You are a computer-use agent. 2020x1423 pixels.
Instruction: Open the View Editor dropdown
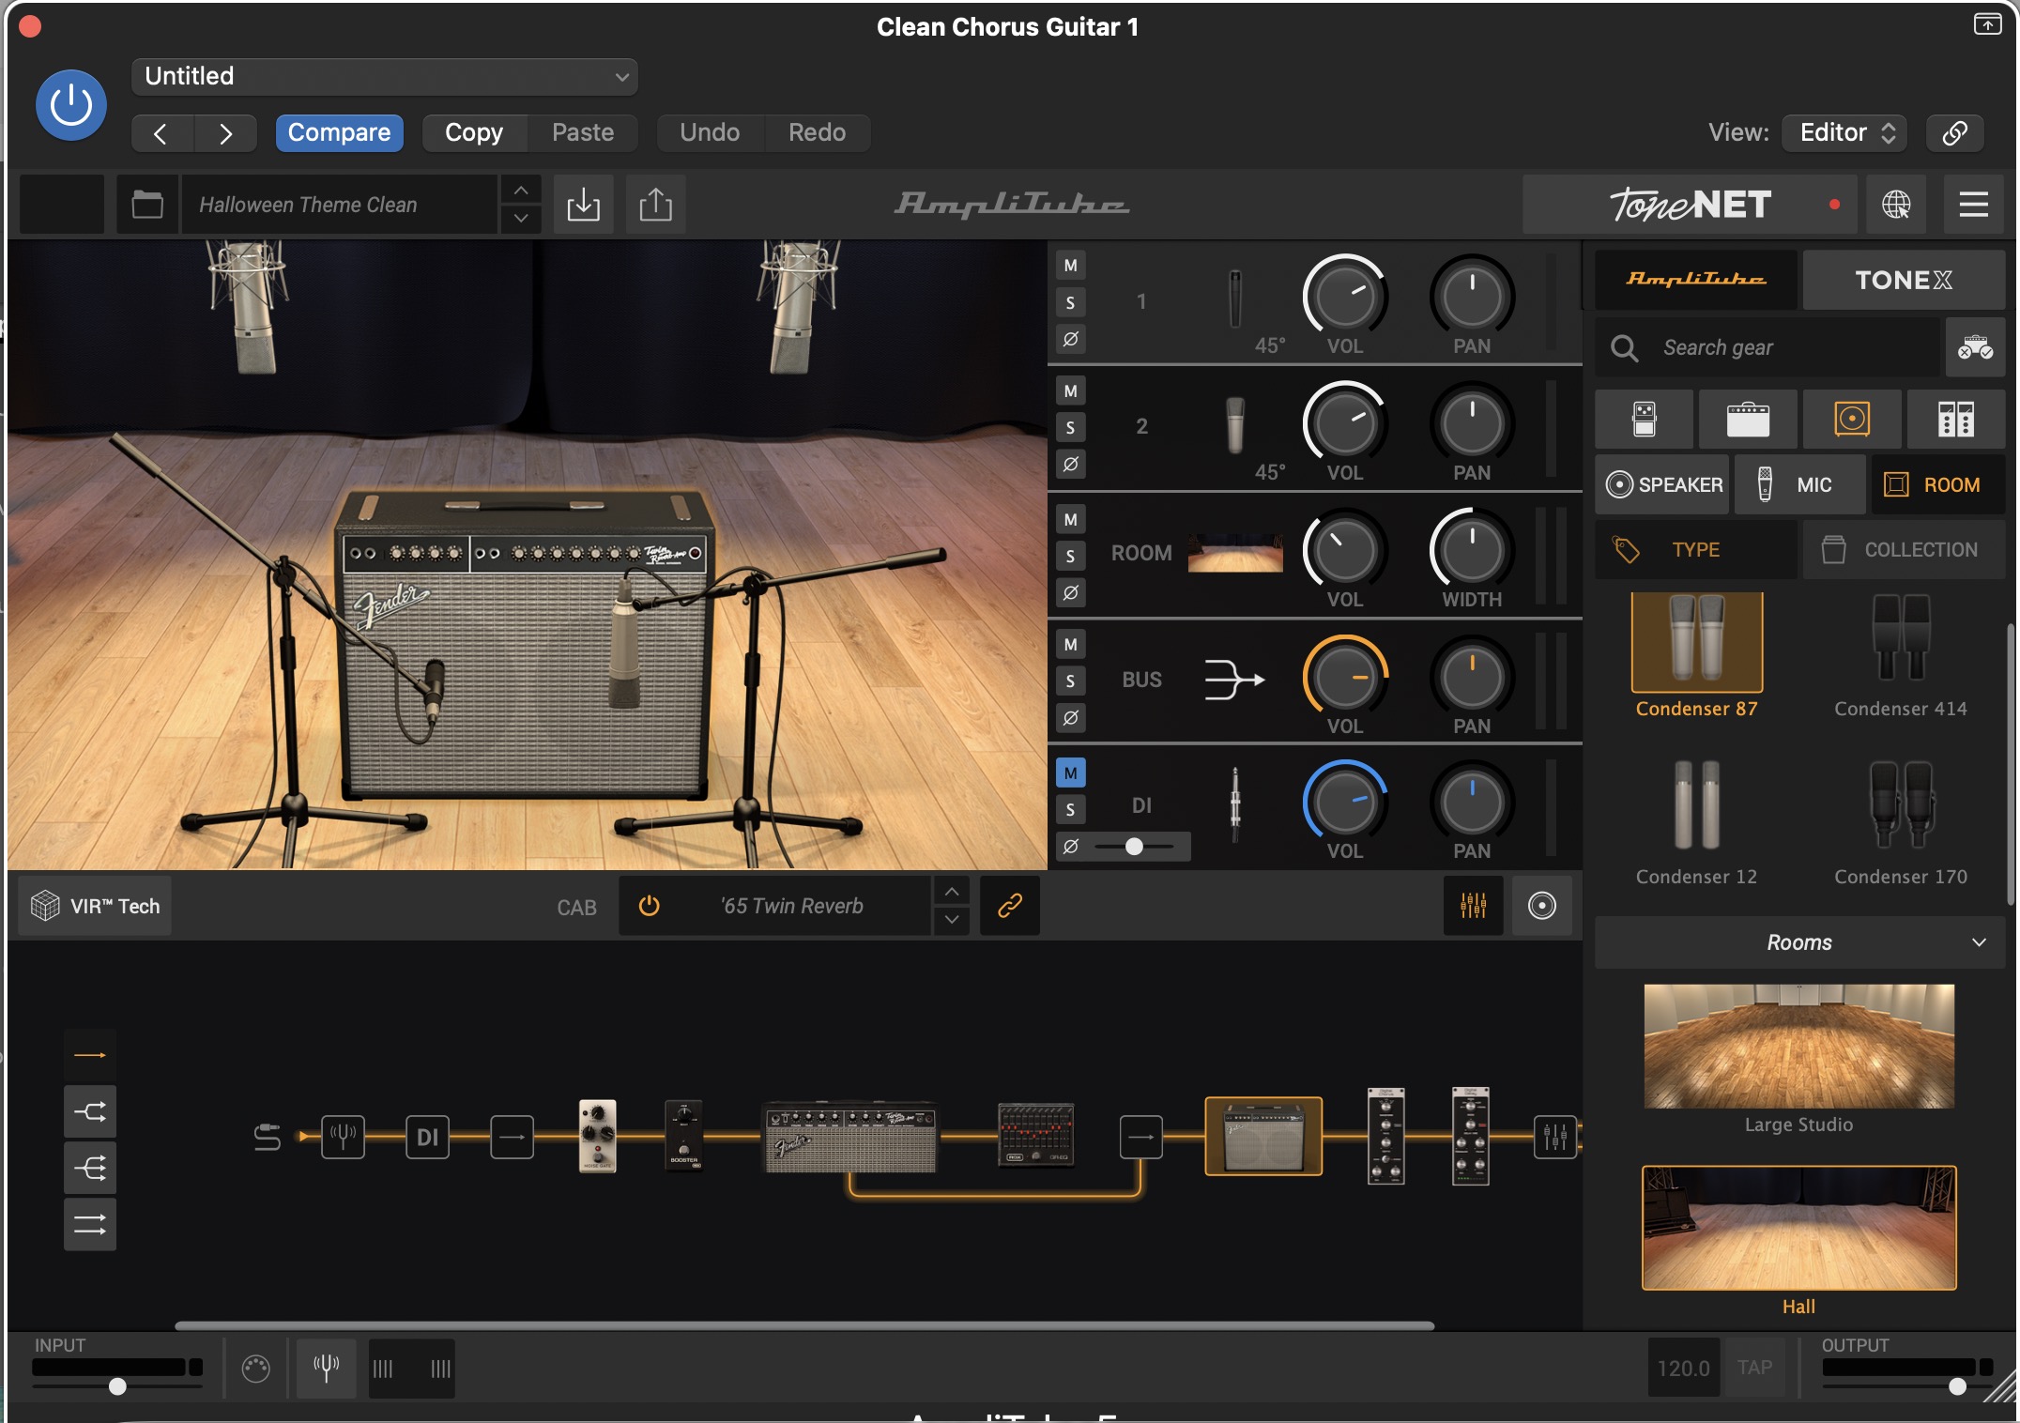1845,132
